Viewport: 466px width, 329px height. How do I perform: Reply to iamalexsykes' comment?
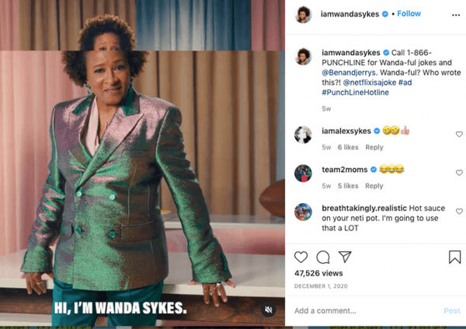(x=374, y=147)
